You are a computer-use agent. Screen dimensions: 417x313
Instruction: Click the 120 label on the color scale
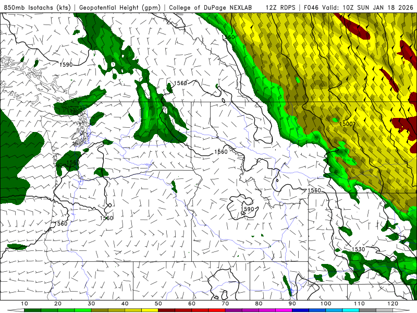pyautogui.click(x=393, y=304)
